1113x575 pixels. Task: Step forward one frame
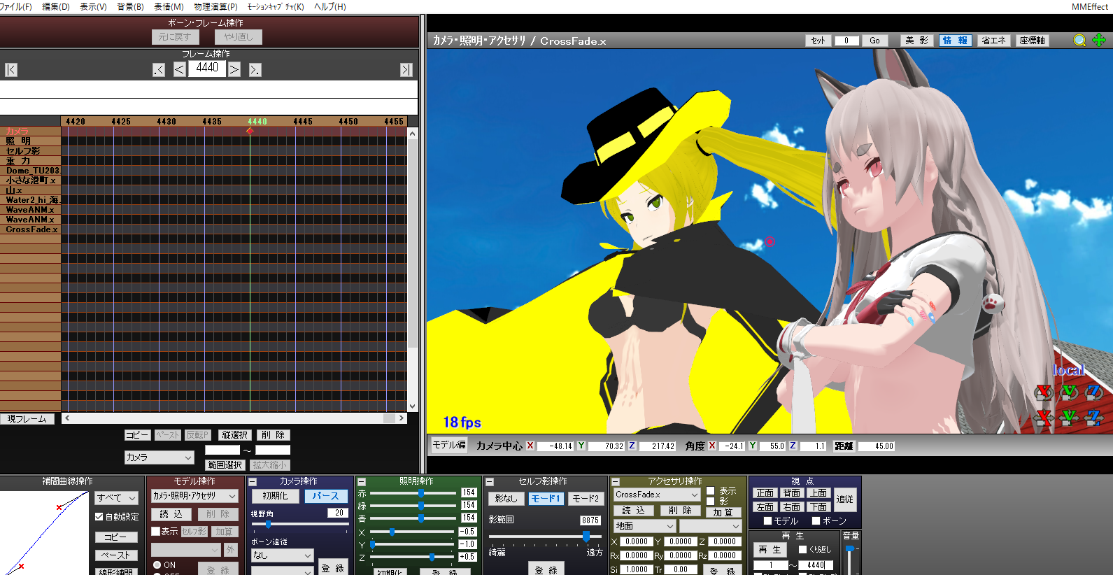pos(234,70)
